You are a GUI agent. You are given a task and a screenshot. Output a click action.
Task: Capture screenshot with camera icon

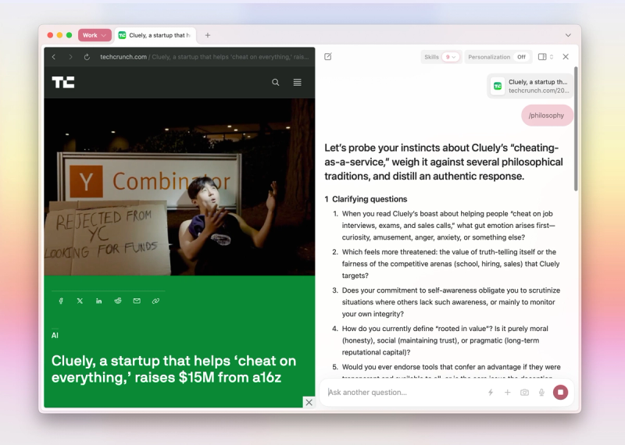(524, 393)
